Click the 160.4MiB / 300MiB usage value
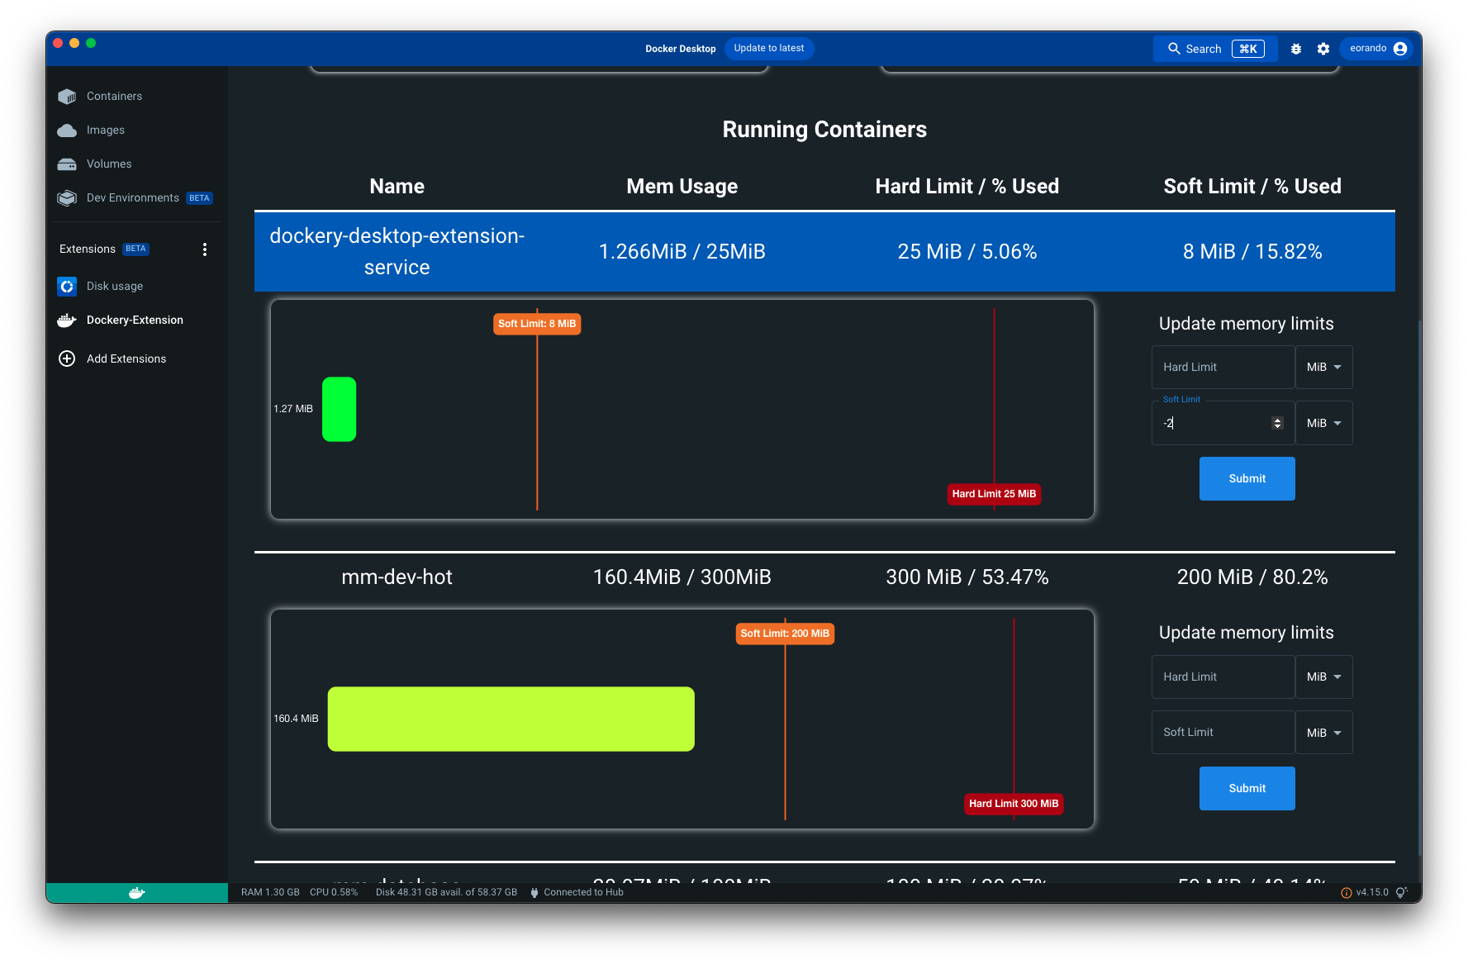 [682, 577]
